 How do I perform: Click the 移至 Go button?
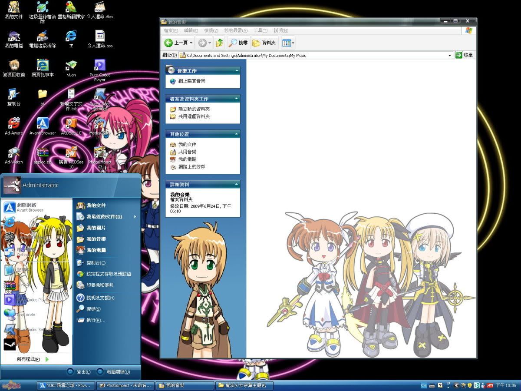tap(464, 55)
